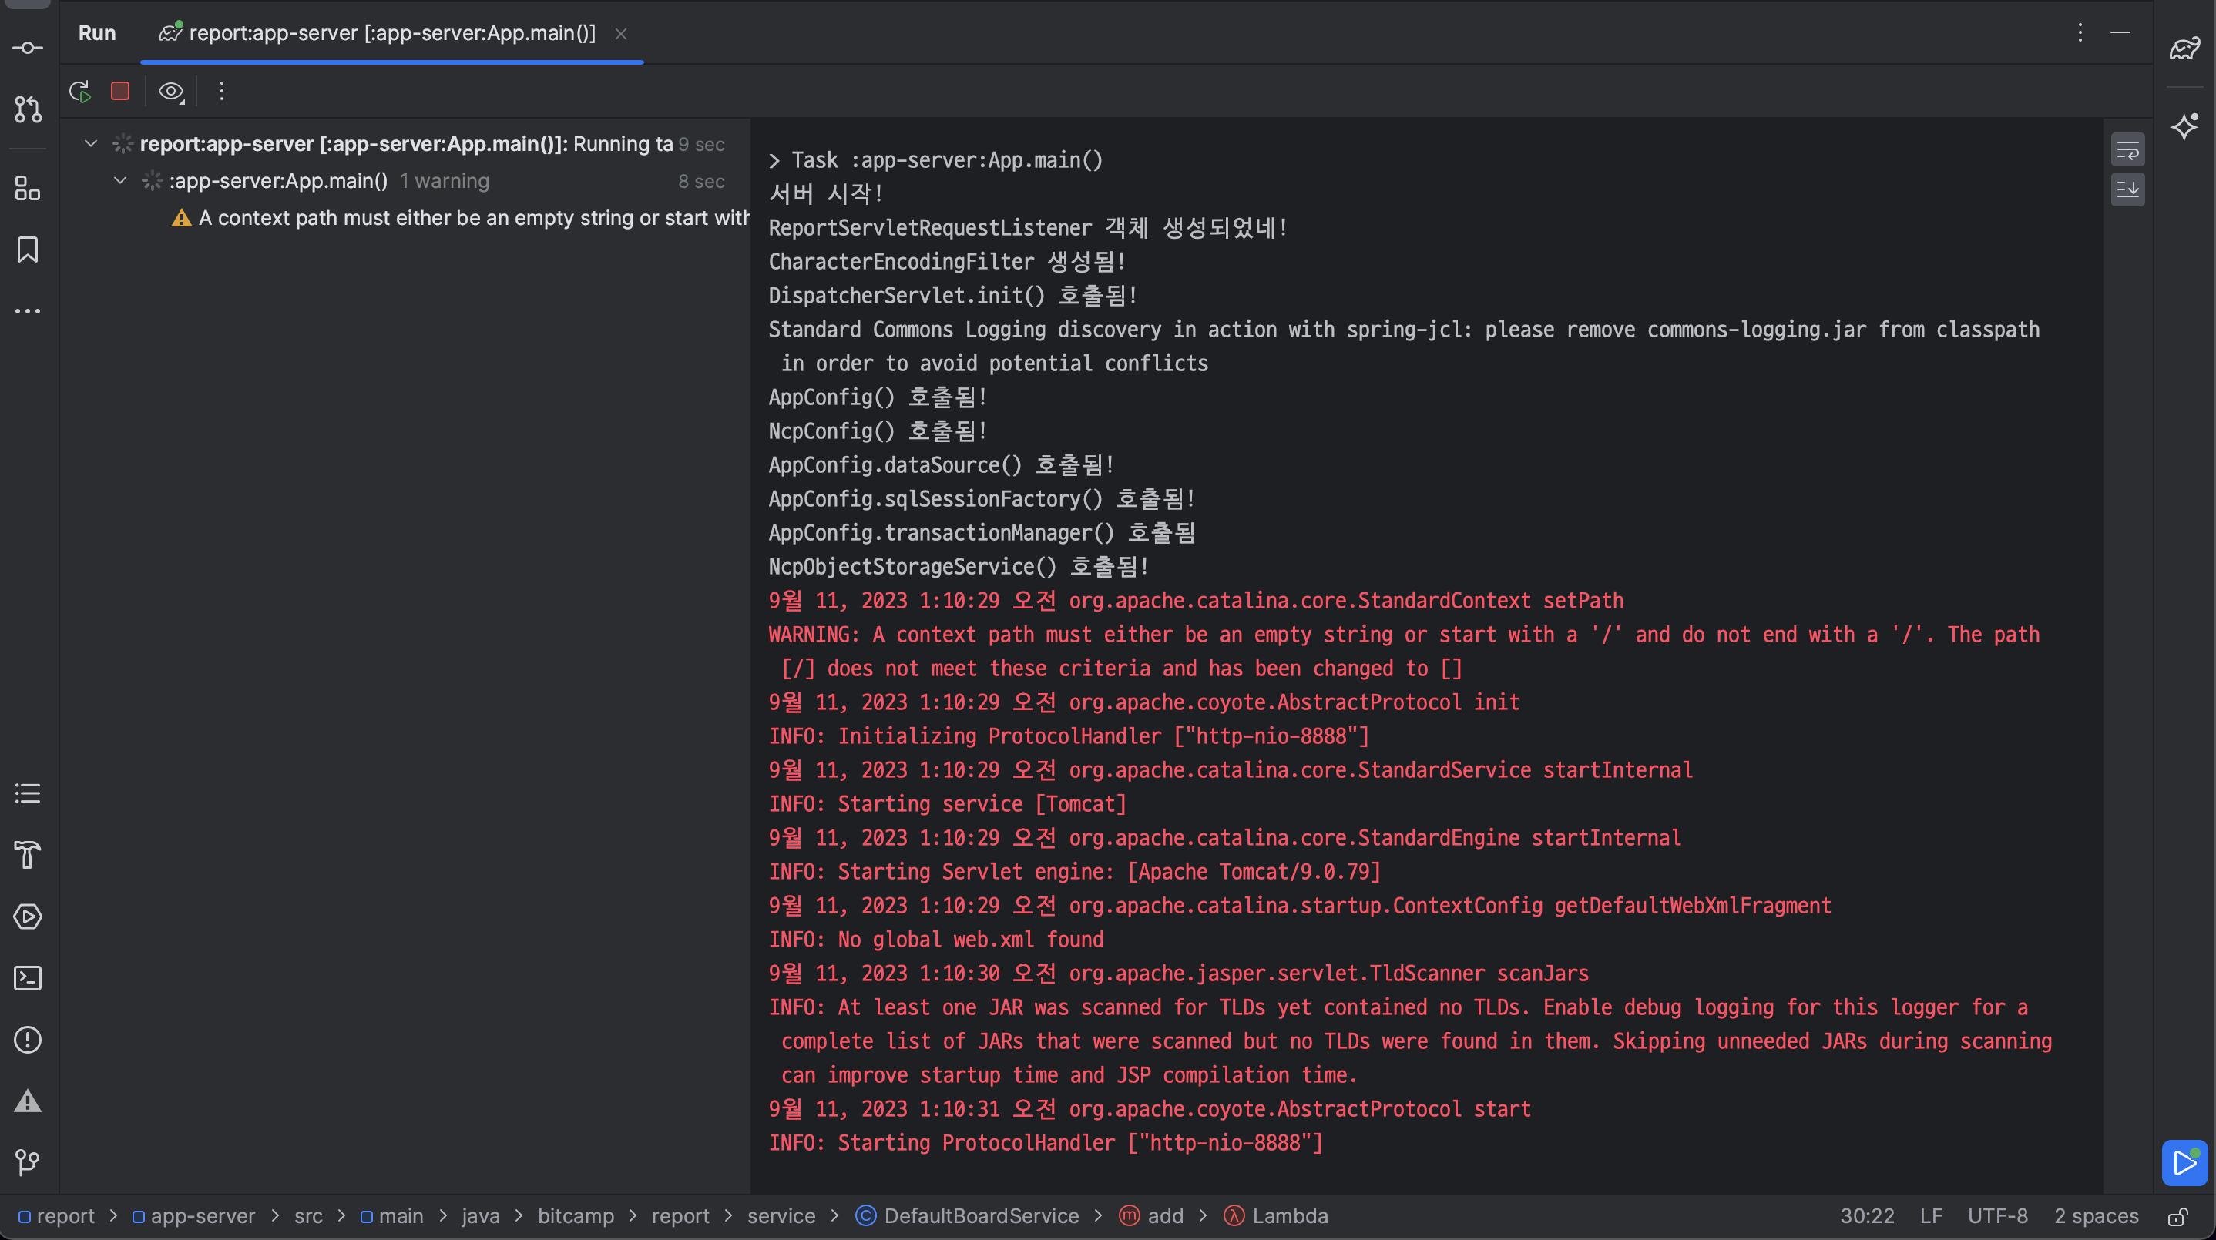Click 'DispatcherServlet.init() 호출됨!' console line
2216x1240 pixels.
[x=953, y=296]
